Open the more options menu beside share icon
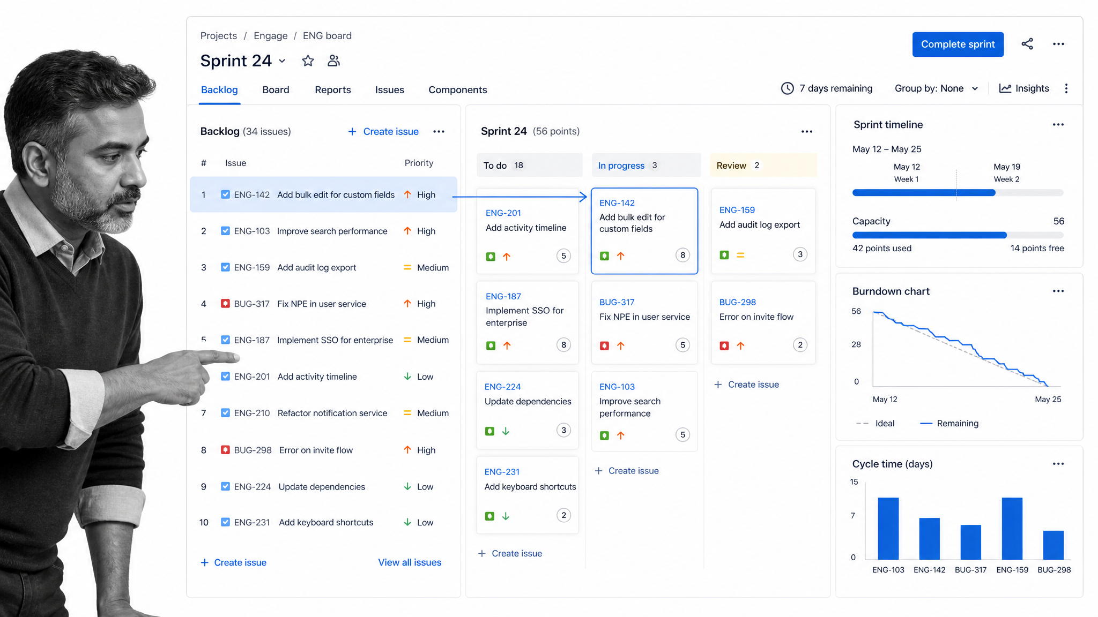 (1058, 44)
